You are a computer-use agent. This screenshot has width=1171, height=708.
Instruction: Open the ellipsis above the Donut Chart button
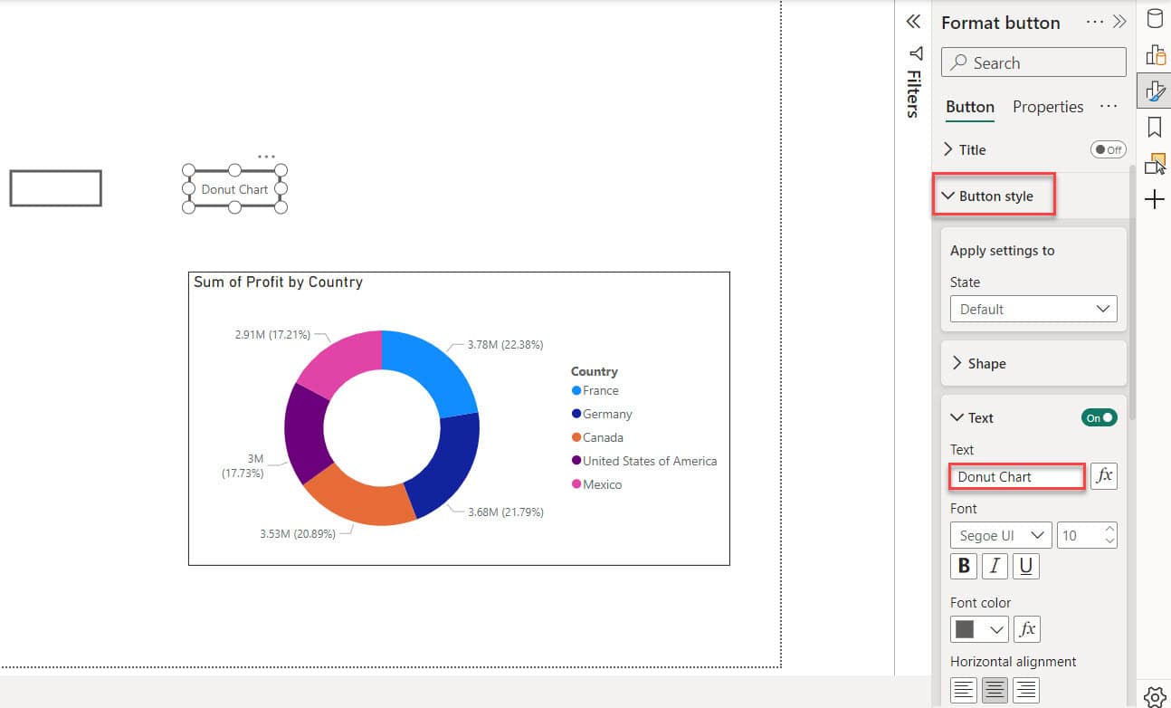[266, 157]
